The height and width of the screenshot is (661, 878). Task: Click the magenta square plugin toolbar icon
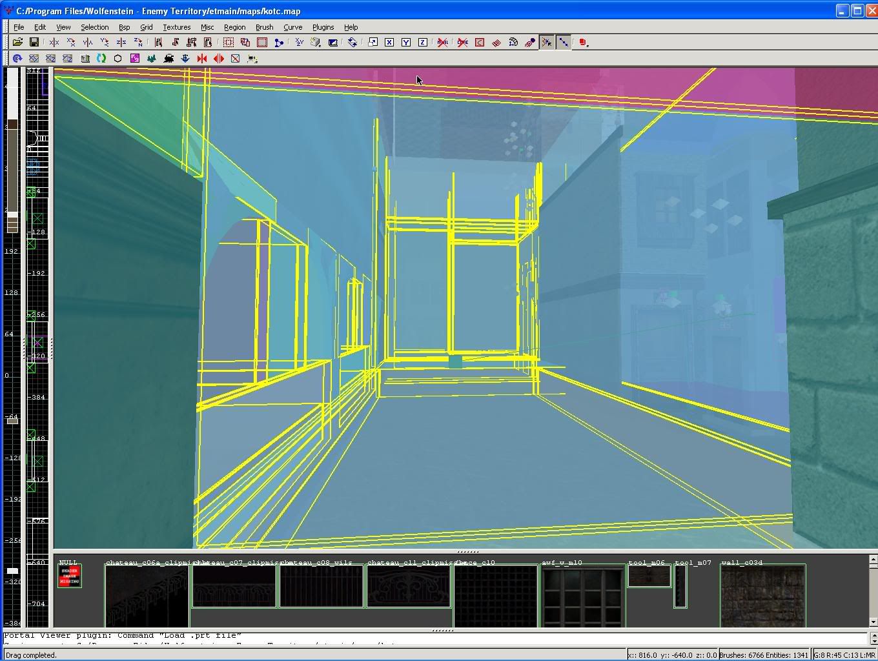click(135, 59)
